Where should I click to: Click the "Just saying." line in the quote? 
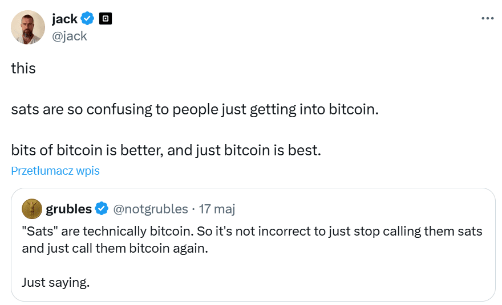coord(56,282)
